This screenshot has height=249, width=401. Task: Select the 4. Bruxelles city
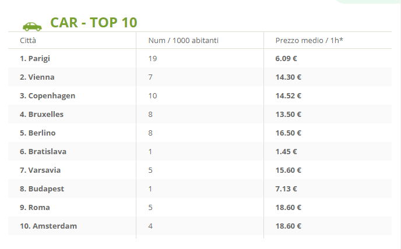(42, 115)
